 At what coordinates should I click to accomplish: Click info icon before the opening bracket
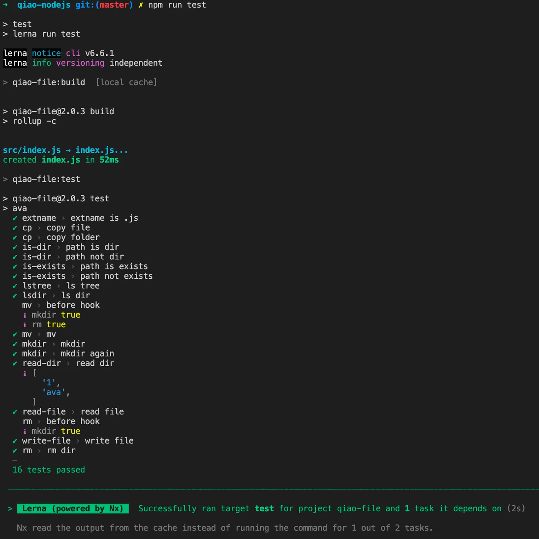(x=25, y=373)
